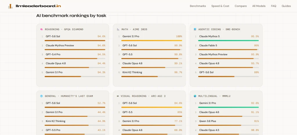Select Claude Opus 4.8 in SWE-Bench card
Viewport: 297px width, 135px height.
209,63
